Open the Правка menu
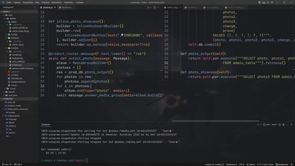Screen dimensions: 295x166 17,2
